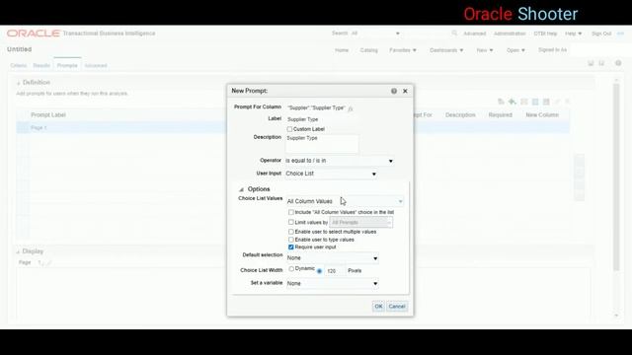Image resolution: width=632 pixels, height=355 pixels.
Task: Click the Description text box
Action: pyautogui.click(x=322, y=144)
